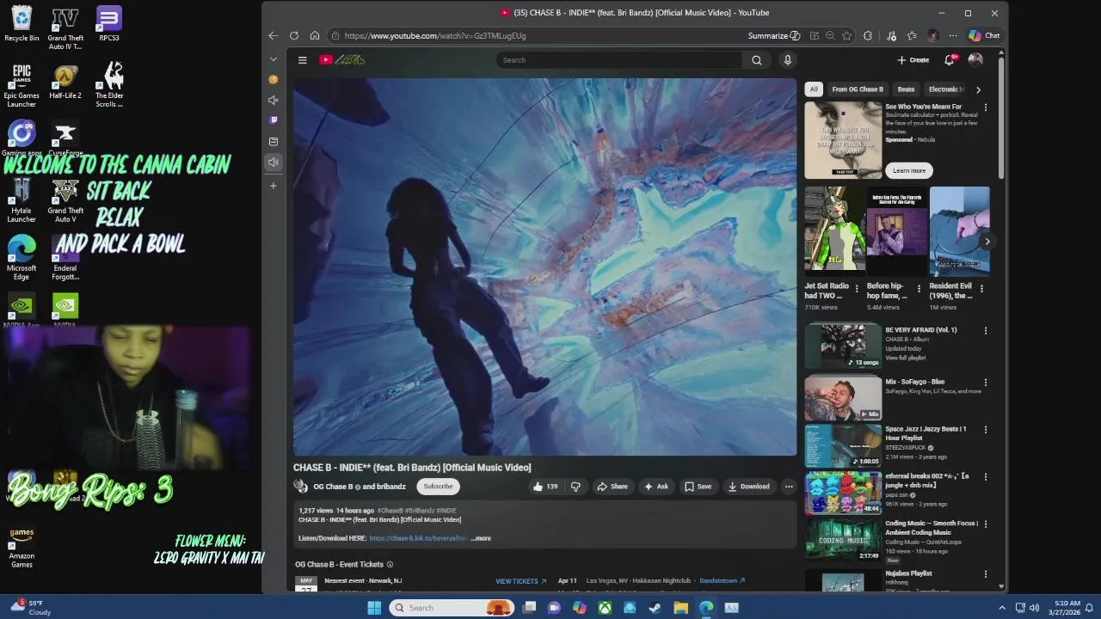This screenshot has height=619, width=1101.
Task: Launch Amazon Games from desktop
Action: (22, 547)
